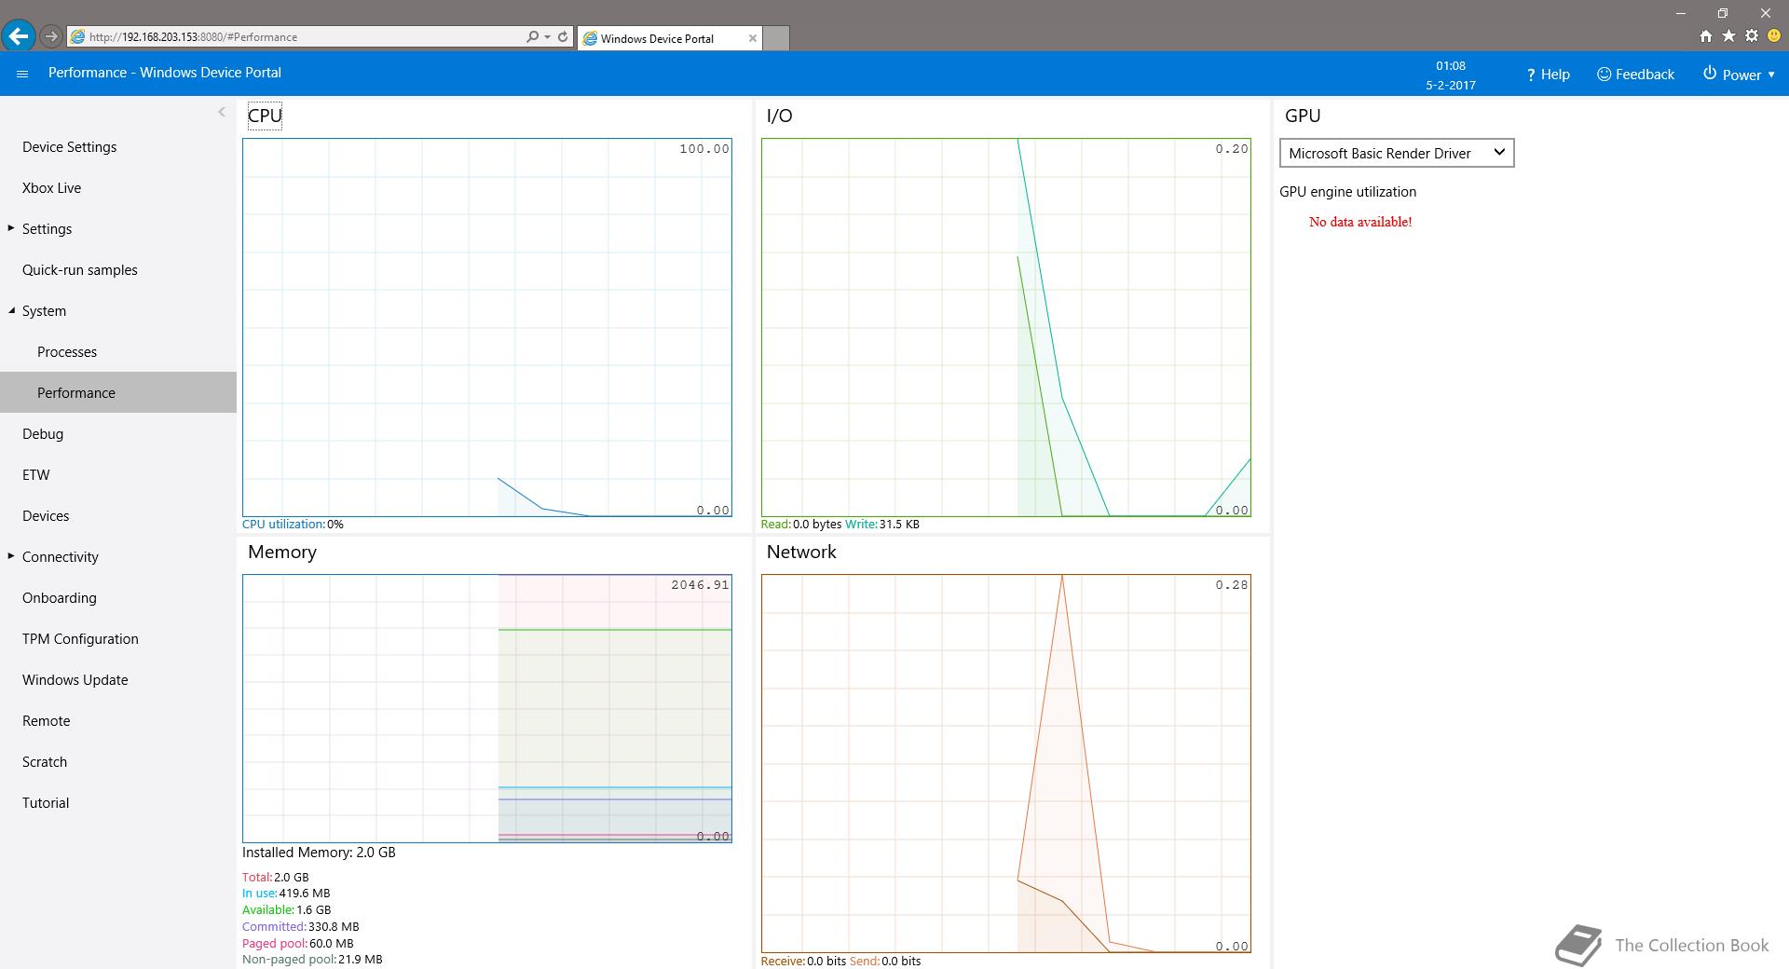
Task: Click the 'Installed Memory: 2.0 GB' text
Action: coord(319,853)
